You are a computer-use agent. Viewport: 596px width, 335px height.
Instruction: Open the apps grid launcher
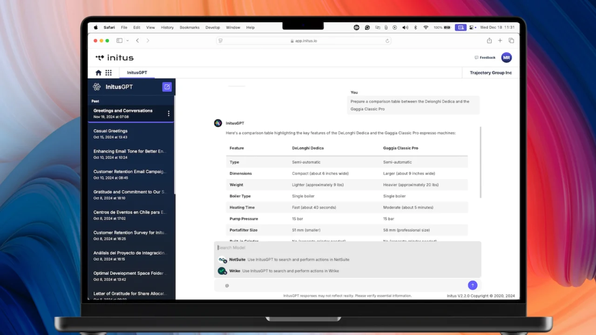(x=108, y=73)
